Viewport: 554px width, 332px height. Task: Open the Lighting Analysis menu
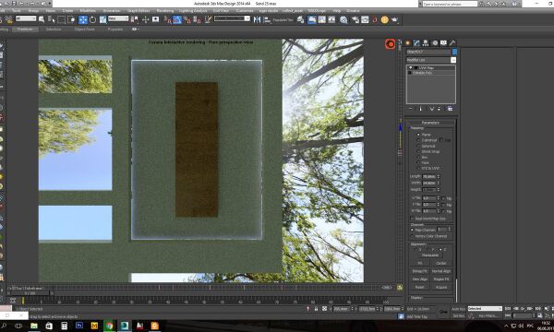(x=193, y=11)
